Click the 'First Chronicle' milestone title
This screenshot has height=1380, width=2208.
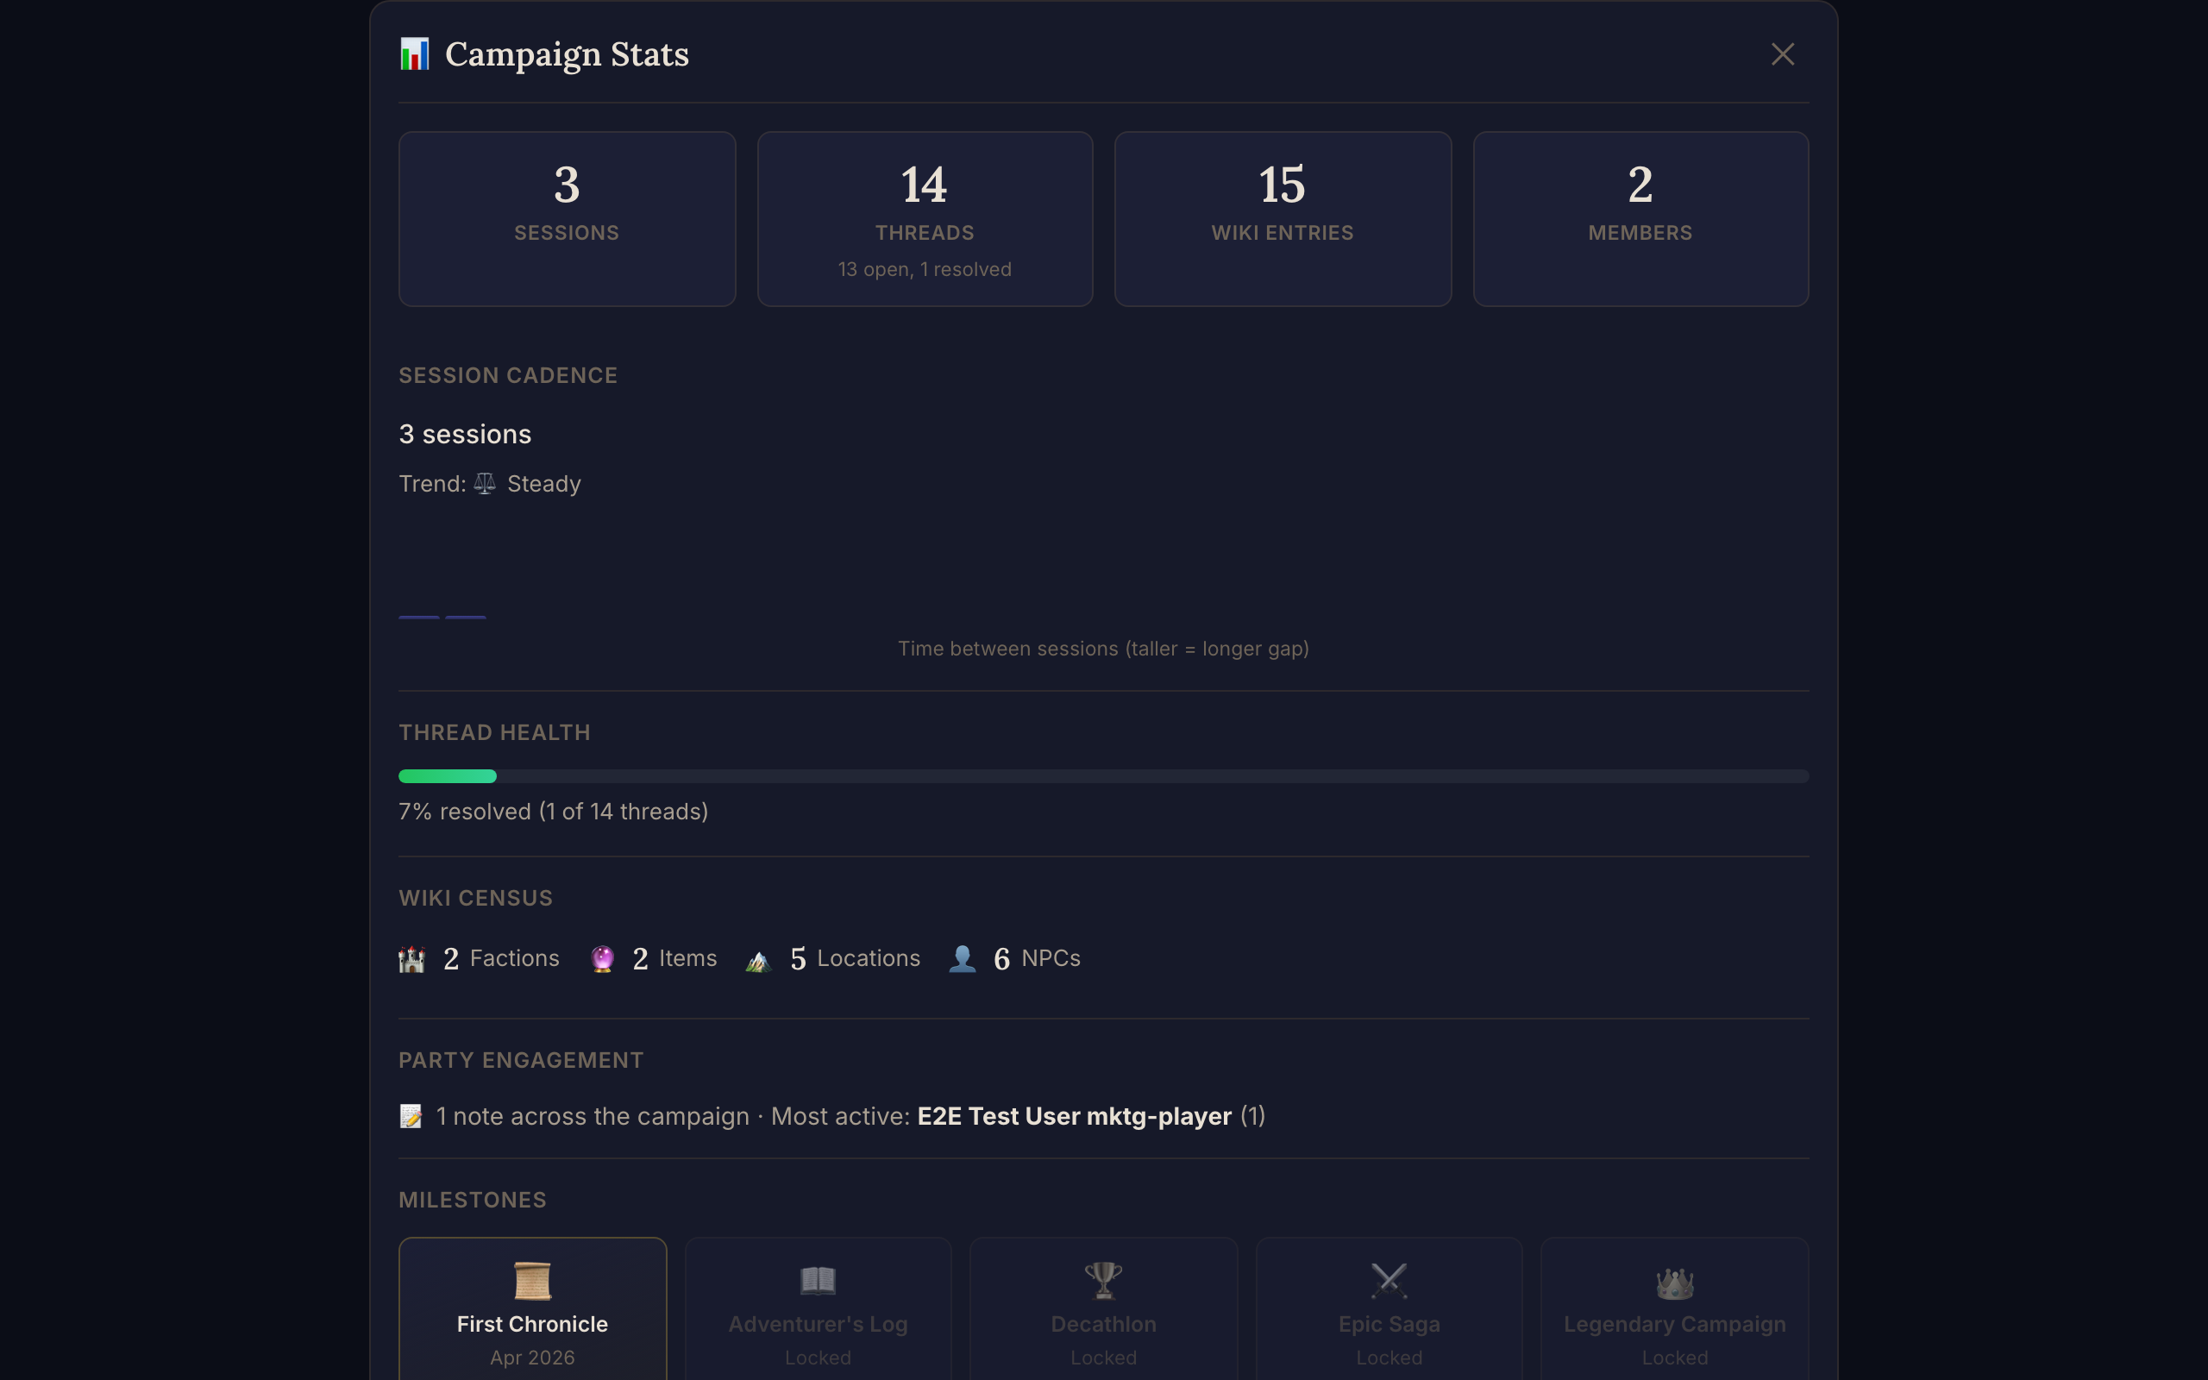click(x=533, y=1324)
